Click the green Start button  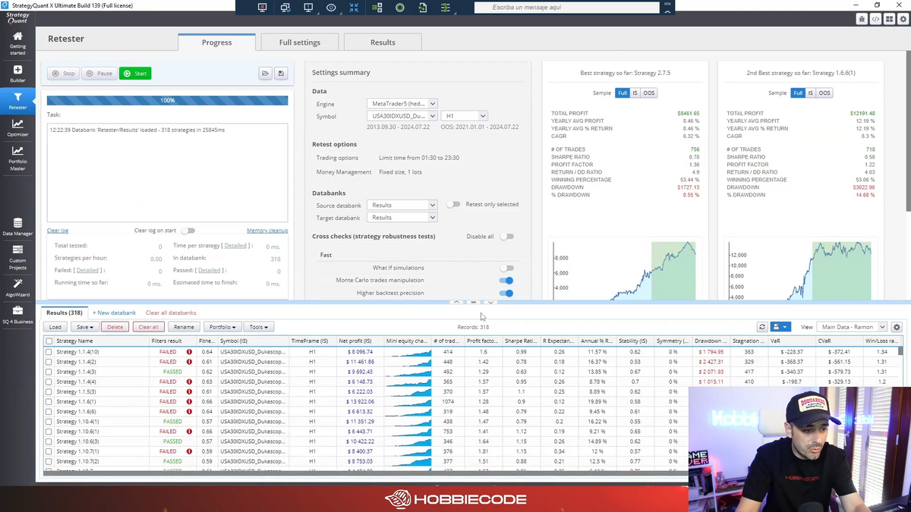[135, 74]
